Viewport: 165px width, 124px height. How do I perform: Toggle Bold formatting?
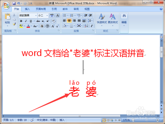pos(21,21)
